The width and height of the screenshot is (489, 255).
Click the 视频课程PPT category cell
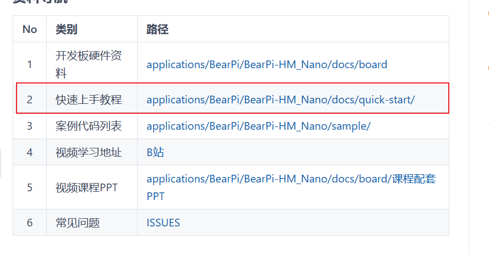(86, 187)
